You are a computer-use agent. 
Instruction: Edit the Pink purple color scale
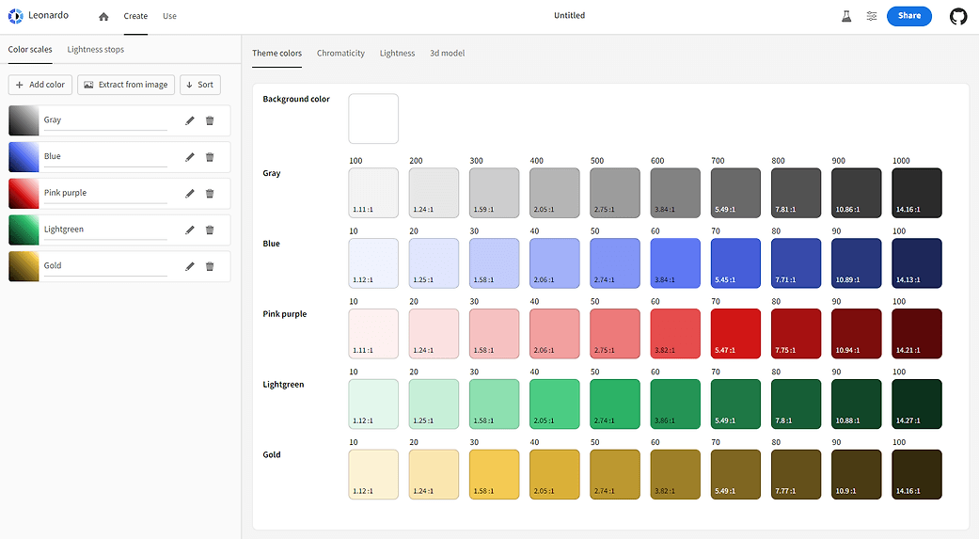pyautogui.click(x=190, y=194)
